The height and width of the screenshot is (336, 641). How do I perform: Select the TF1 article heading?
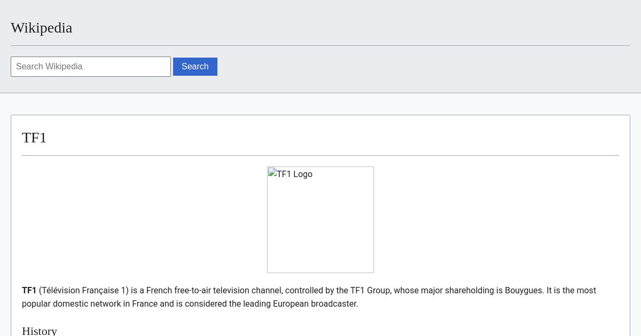point(34,138)
